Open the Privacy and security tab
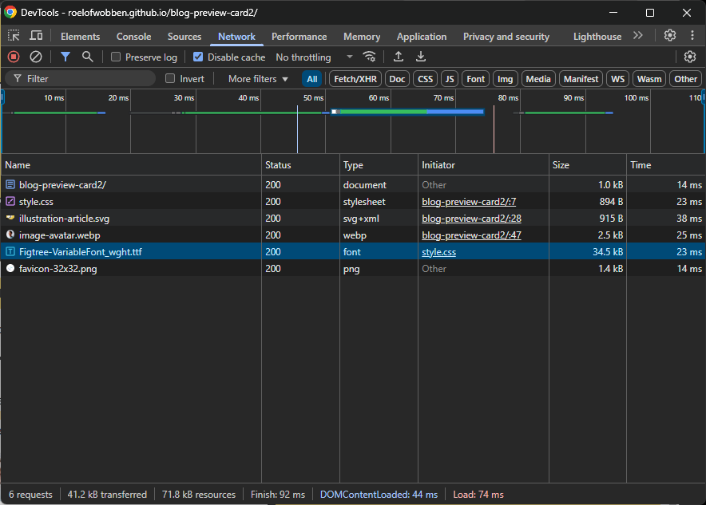 click(506, 37)
